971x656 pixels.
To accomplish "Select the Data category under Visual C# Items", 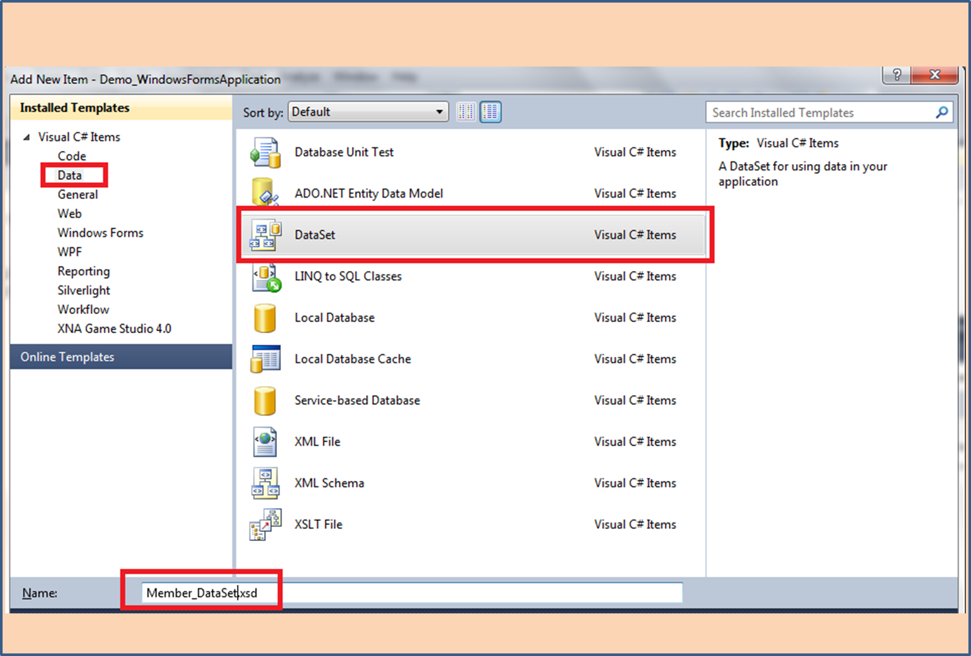I will 68,175.
